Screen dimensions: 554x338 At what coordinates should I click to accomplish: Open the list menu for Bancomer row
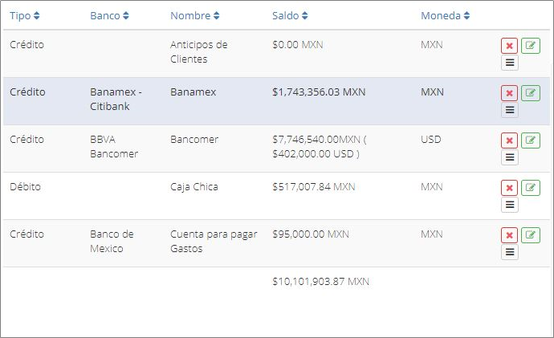coord(509,157)
